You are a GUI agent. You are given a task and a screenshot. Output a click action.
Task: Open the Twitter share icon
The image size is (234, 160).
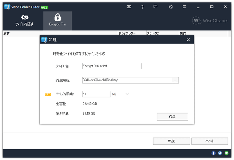(220, 153)
